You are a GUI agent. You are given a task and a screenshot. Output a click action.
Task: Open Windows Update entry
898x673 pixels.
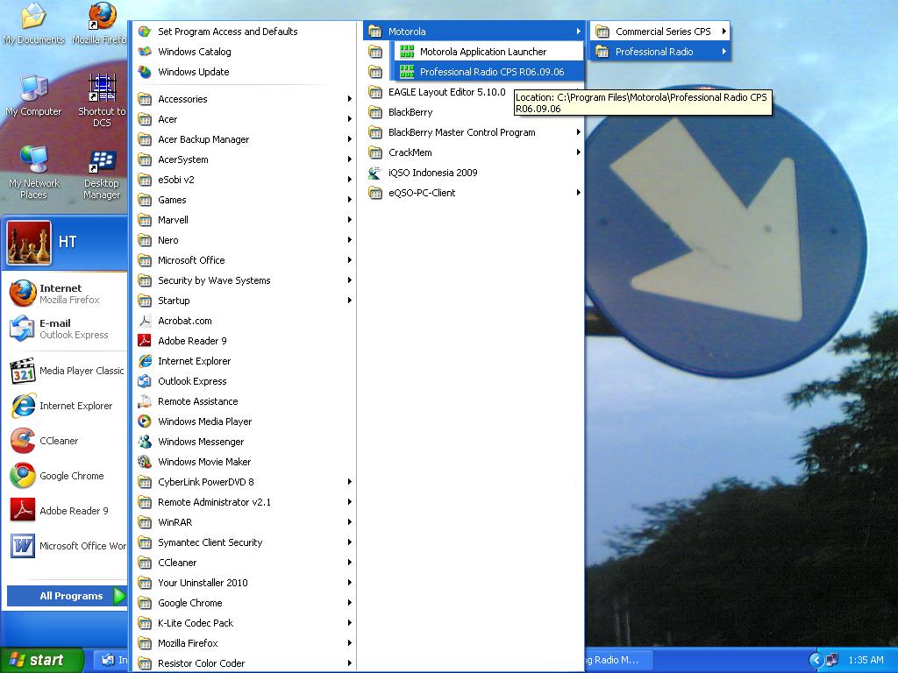(x=245, y=72)
